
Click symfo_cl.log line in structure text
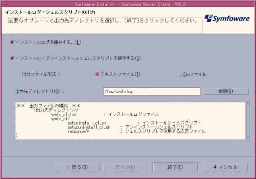[105, 114]
